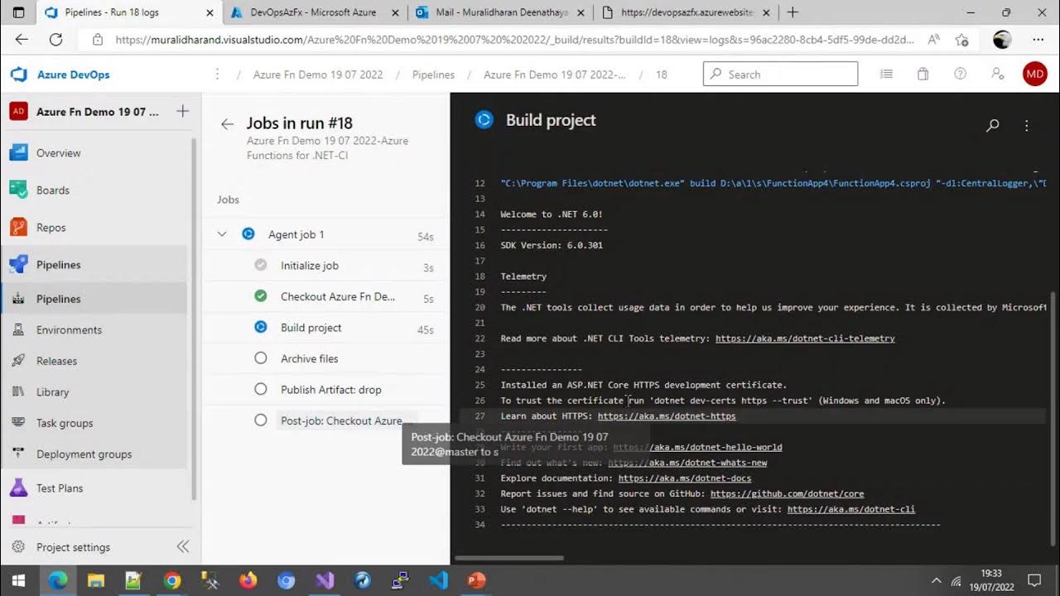Open the MD account avatar
Image resolution: width=1060 pixels, height=596 pixels.
point(1035,74)
